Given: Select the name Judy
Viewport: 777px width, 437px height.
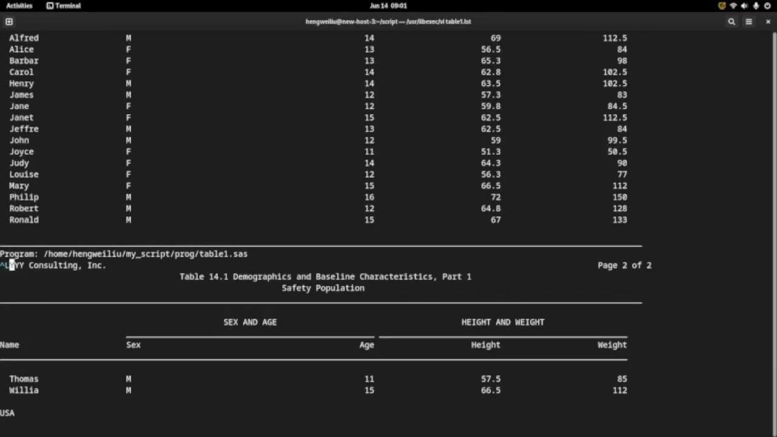Looking at the screenshot, I should pos(19,163).
